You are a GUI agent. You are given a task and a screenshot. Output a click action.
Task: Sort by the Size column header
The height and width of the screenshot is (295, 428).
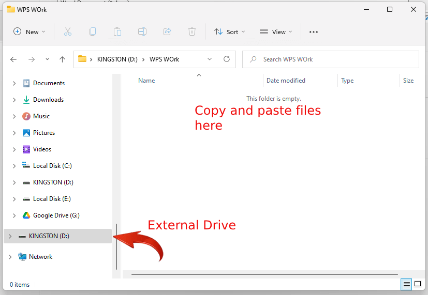(x=408, y=81)
